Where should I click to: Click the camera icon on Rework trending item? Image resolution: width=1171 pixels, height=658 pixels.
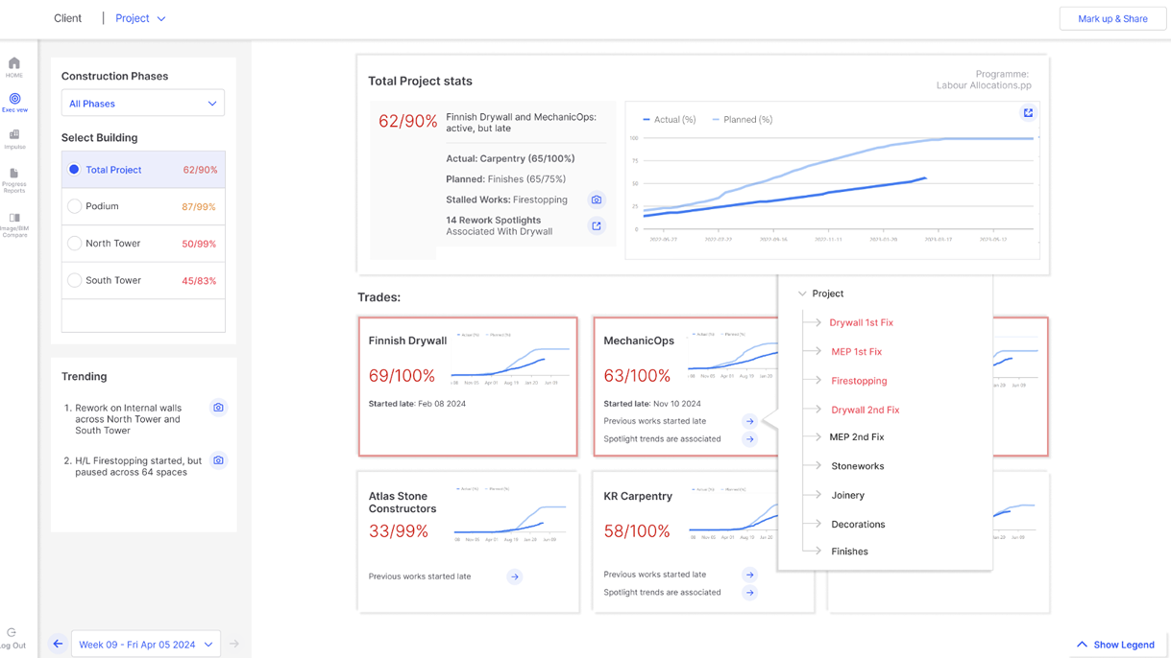[218, 408]
